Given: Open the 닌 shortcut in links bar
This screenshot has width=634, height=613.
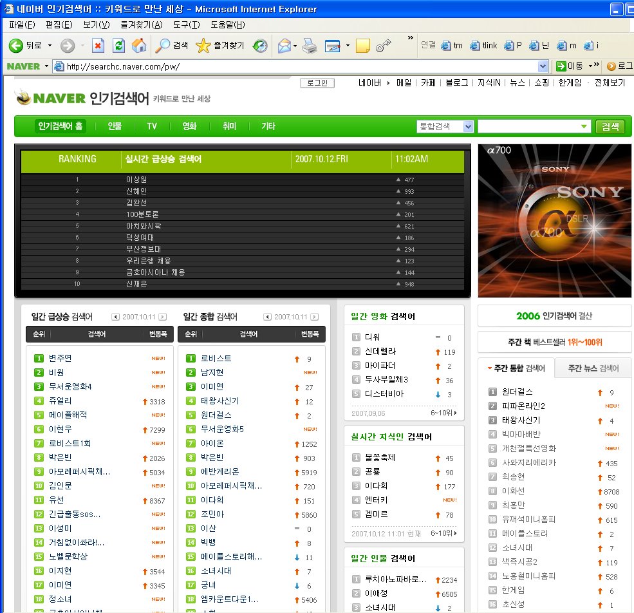Looking at the screenshot, I should coord(539,45).
